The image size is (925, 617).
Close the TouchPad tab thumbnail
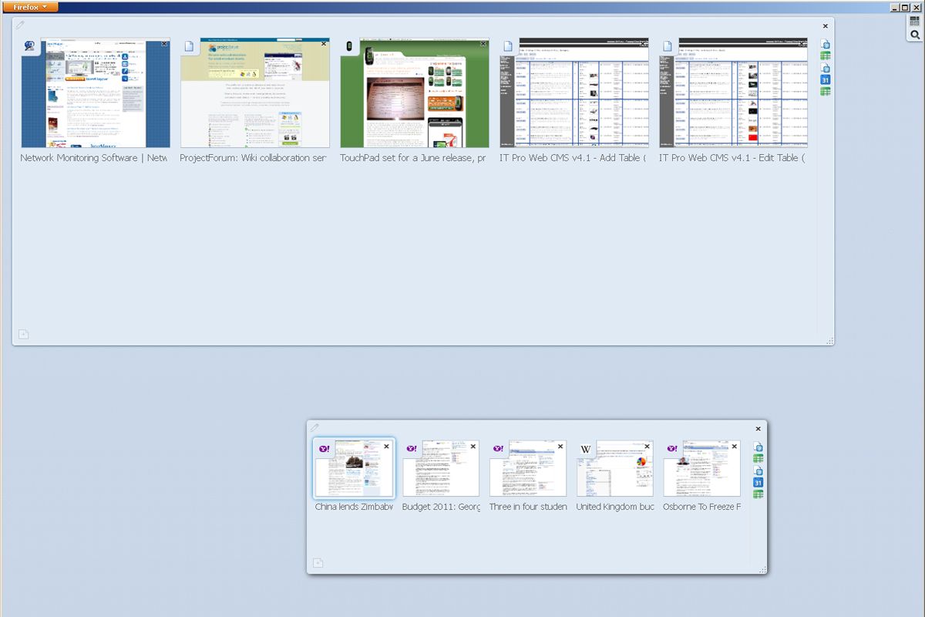coord(483,44)
